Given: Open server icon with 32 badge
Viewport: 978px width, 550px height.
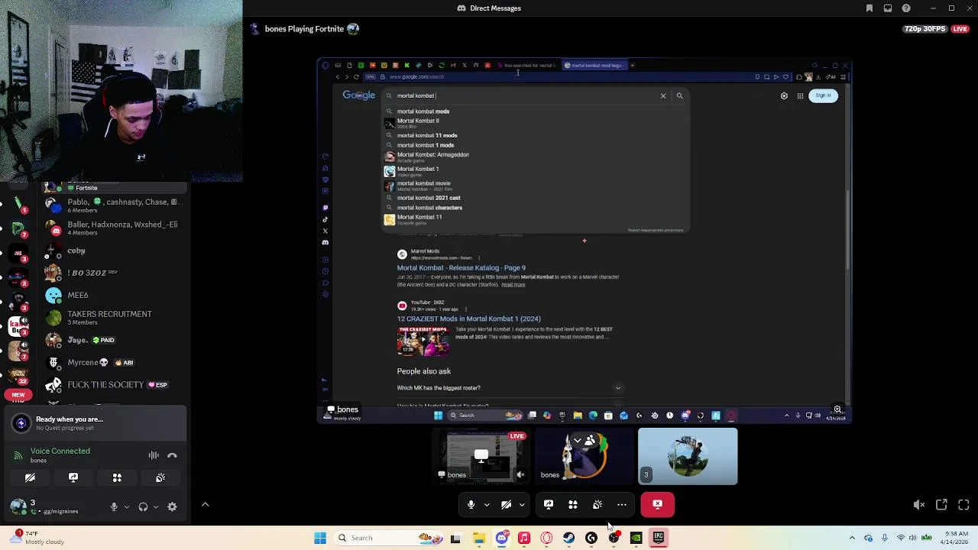Looking at the screenshot, I should click(19, 375).
